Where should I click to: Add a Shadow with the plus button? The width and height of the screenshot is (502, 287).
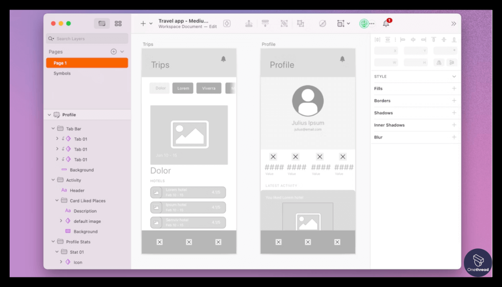click(x=454, y=112)
